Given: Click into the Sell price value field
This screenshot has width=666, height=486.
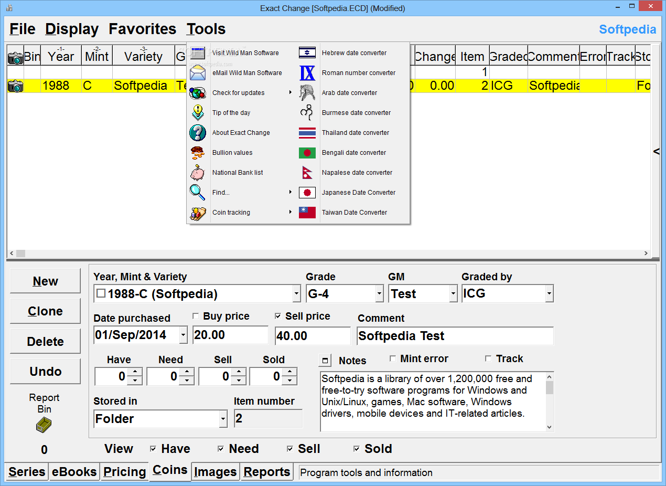Looking at the screenshot, I should click(313, 336).
